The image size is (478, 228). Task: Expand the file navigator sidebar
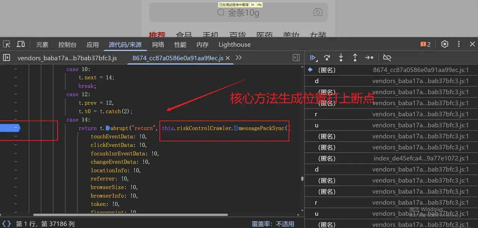point(7,58)
